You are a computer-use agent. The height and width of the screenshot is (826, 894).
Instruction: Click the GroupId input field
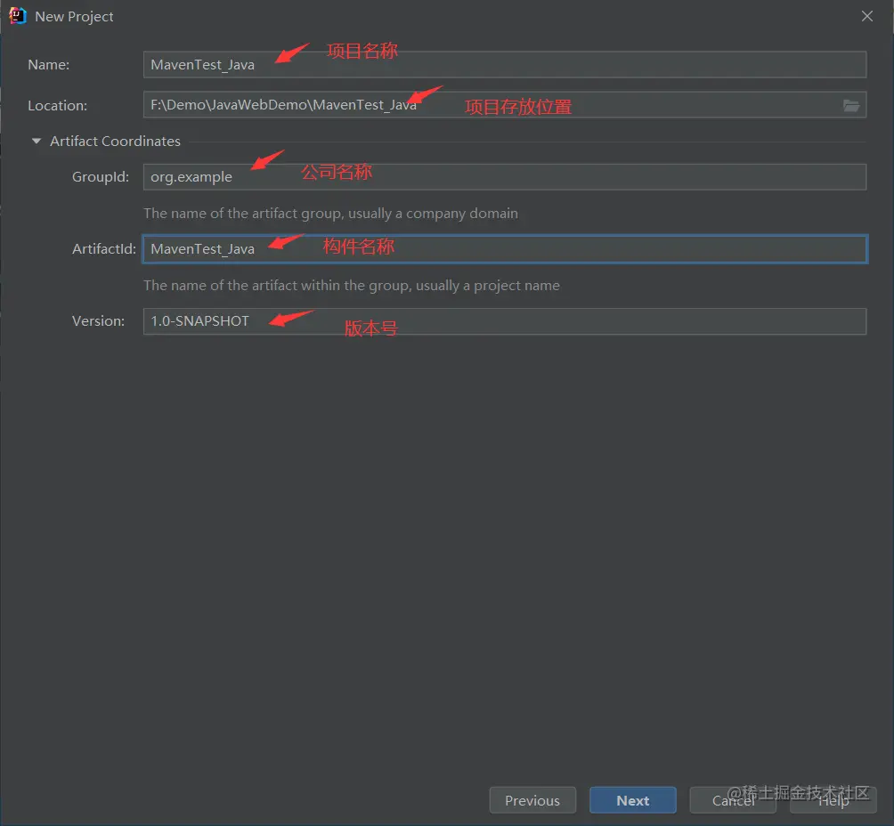click(505, 177)
